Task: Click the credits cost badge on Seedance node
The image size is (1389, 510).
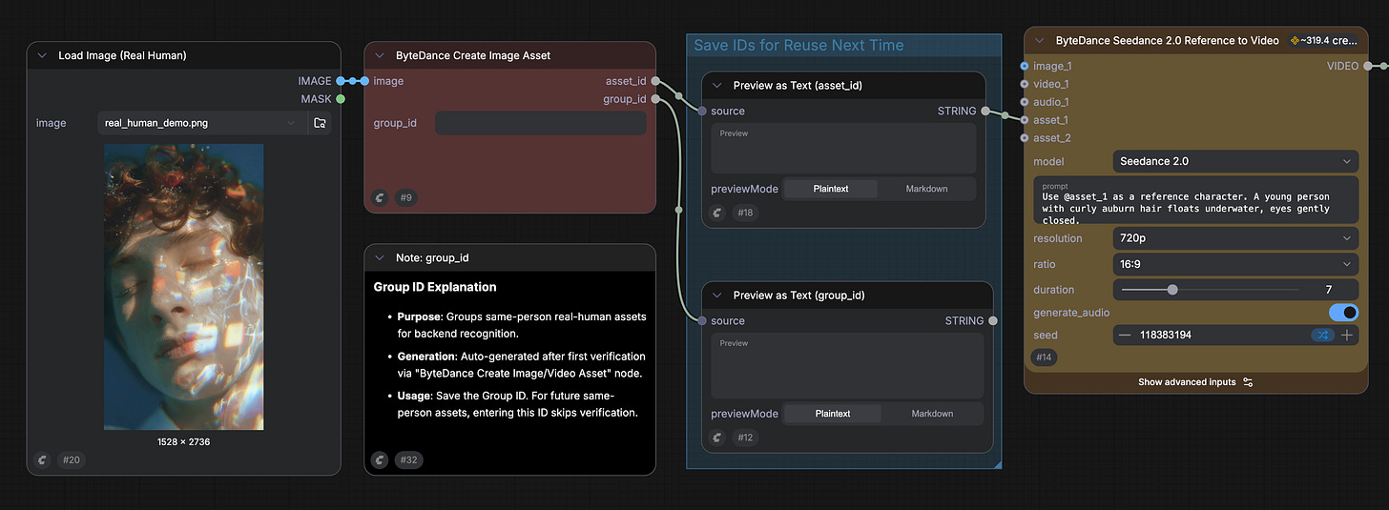Action: (1323, 41)
